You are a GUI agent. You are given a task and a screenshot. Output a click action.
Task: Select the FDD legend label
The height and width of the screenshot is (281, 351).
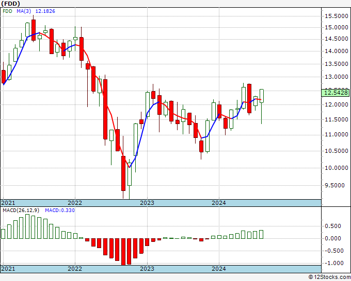coord(7,11)
